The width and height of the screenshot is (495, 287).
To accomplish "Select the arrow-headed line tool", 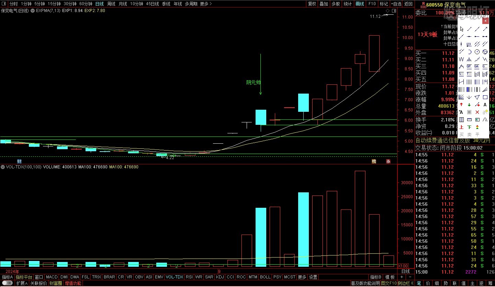I will (x=485, y=29).
